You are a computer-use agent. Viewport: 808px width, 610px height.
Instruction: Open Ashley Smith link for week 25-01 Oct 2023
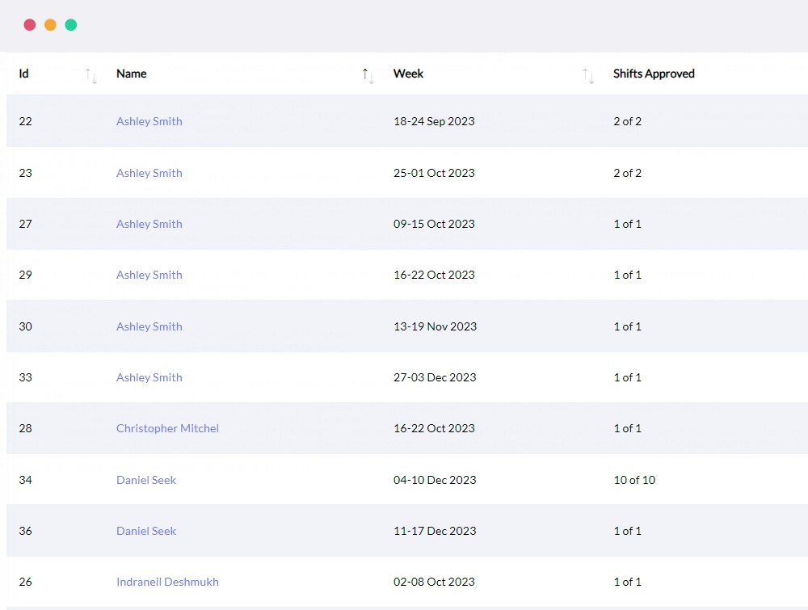149,173
